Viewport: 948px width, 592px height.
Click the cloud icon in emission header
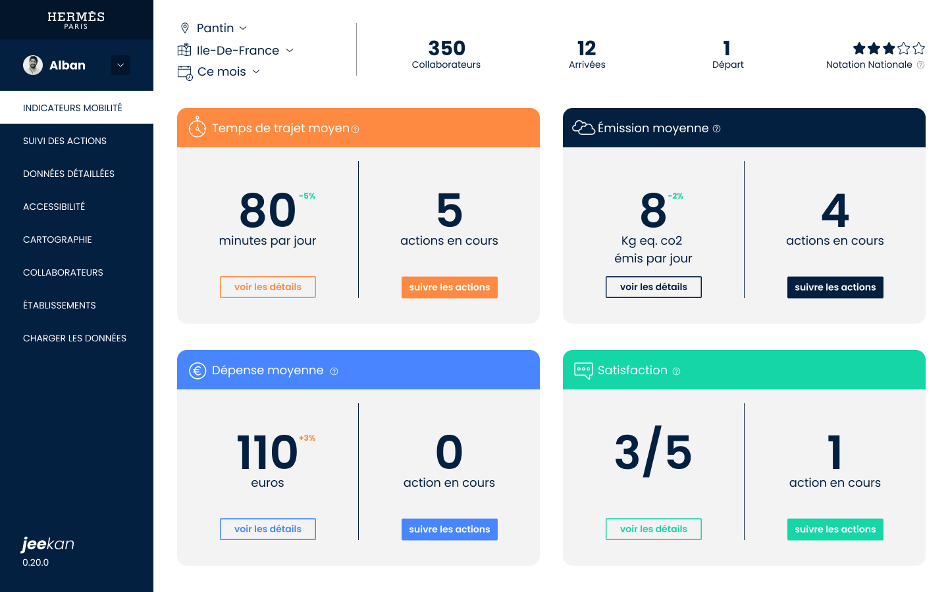pyautogui.click(x=583, y=128)
